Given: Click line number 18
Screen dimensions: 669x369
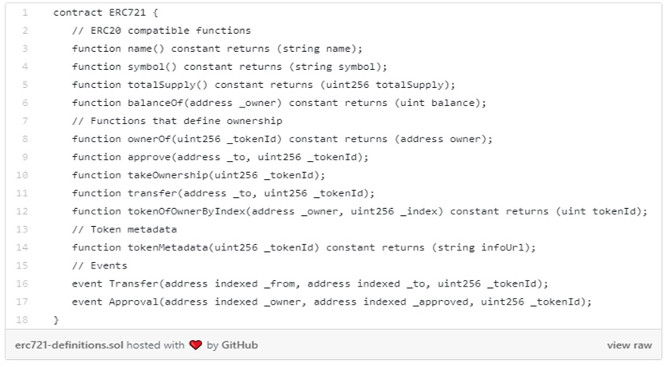Looking at the screenshot, I should (x=24, y=320).
